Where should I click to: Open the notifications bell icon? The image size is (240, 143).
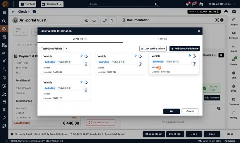coord(187,4)
